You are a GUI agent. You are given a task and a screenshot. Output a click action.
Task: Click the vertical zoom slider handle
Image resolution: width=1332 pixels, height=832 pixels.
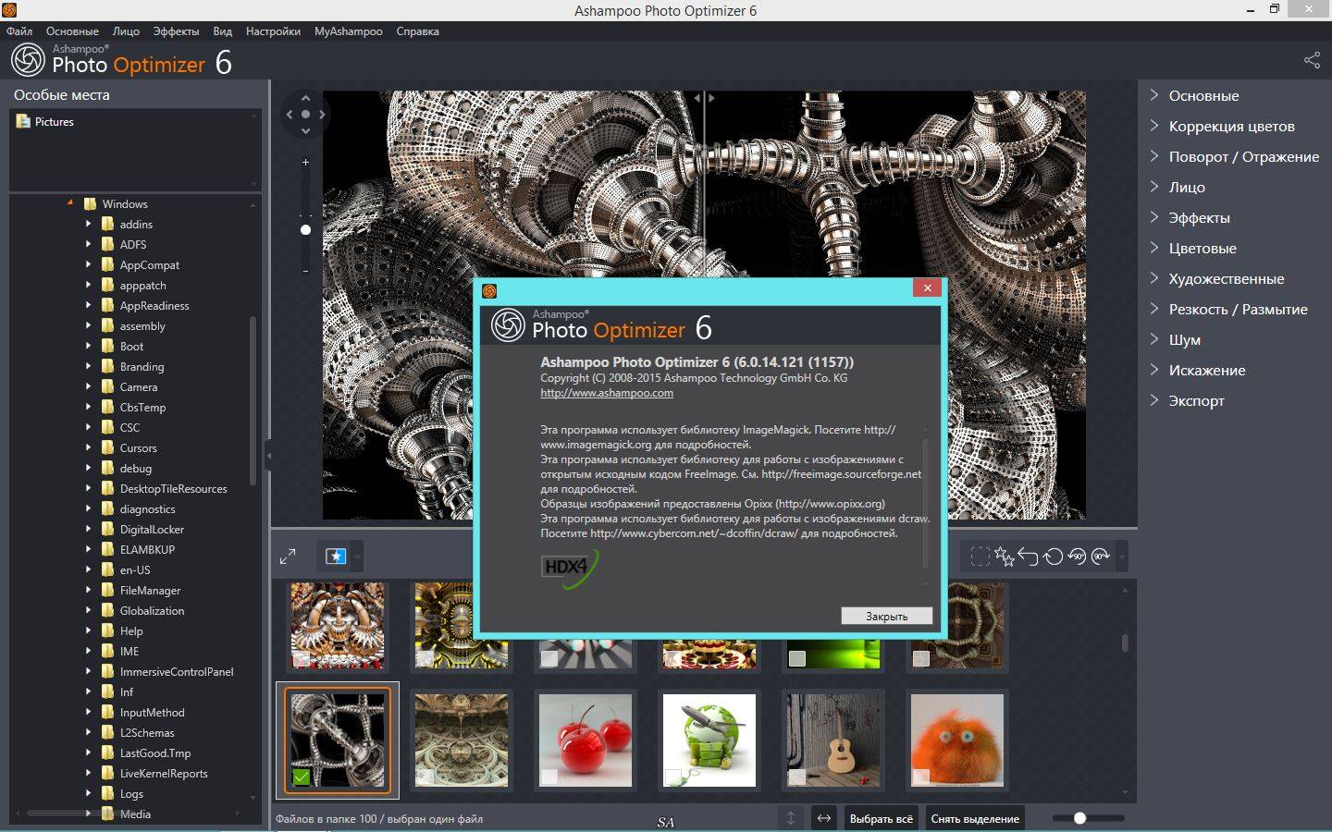point(305,229)
